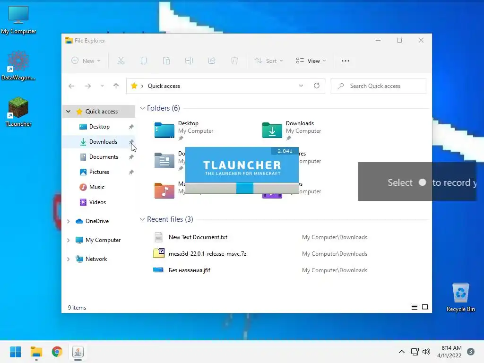Open network settings tray icon

point(415,352)
